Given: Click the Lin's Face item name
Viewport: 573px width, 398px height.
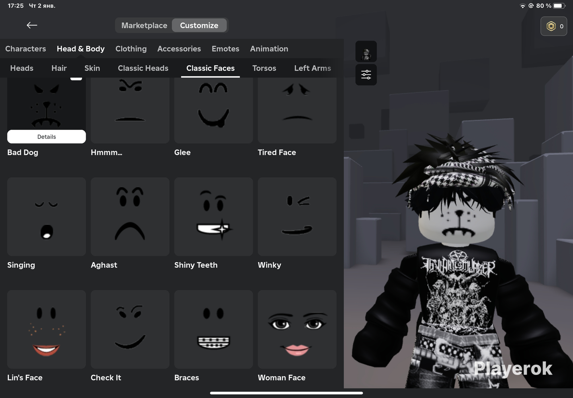Looking at the screenshot, I should point(25,378).
